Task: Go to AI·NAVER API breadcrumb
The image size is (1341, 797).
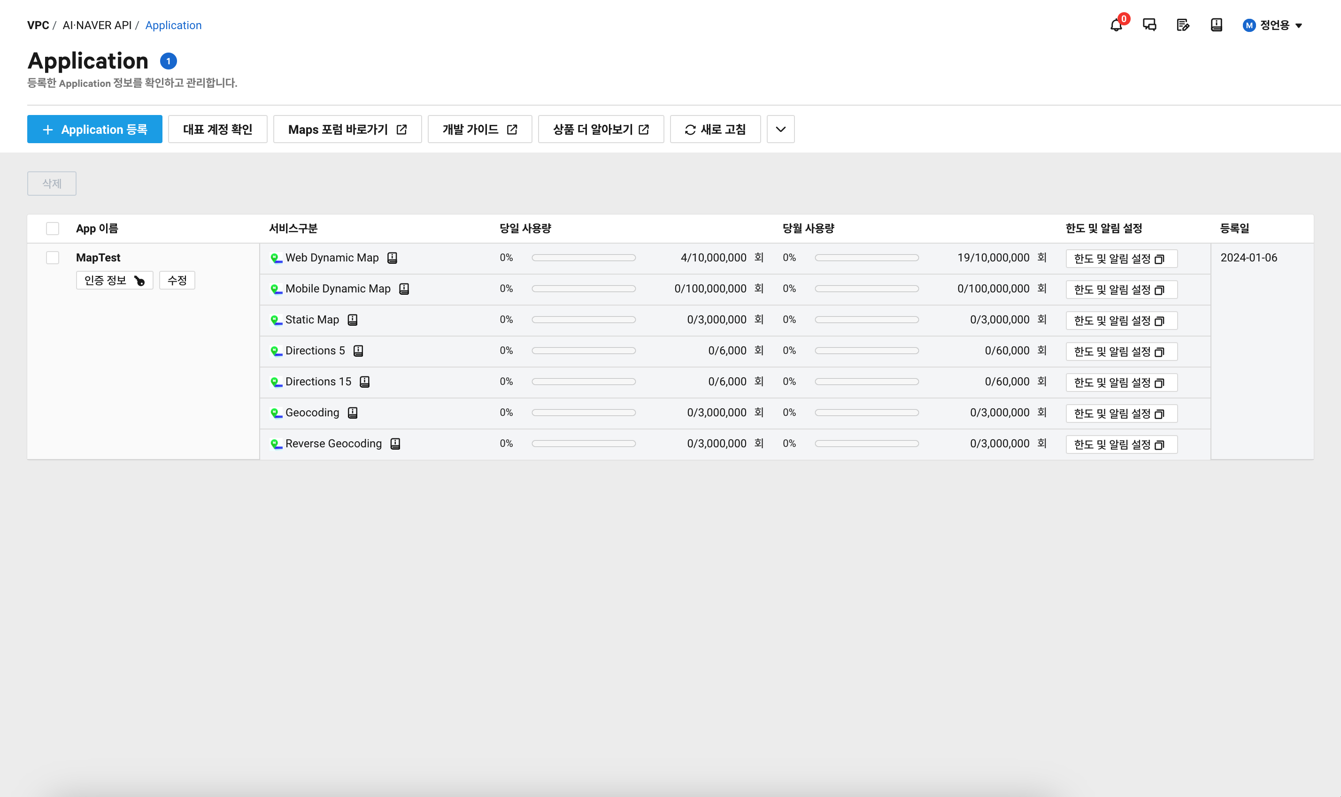Action: (97, 25)
